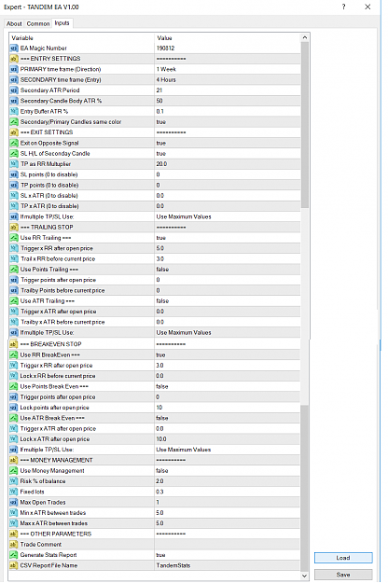Click icon beside SECONDARY time frame (Entry)
Screen dimensions: 388x583
tap(14, 80)
